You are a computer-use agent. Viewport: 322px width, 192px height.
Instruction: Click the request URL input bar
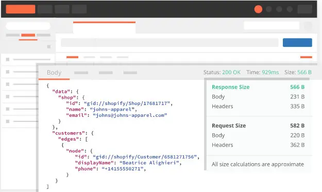coord(170,42)
